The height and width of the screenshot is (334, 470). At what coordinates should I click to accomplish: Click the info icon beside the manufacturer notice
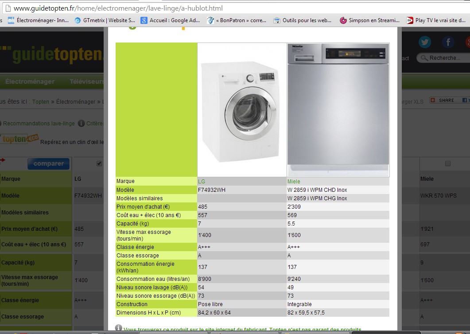tap(118, 328)
